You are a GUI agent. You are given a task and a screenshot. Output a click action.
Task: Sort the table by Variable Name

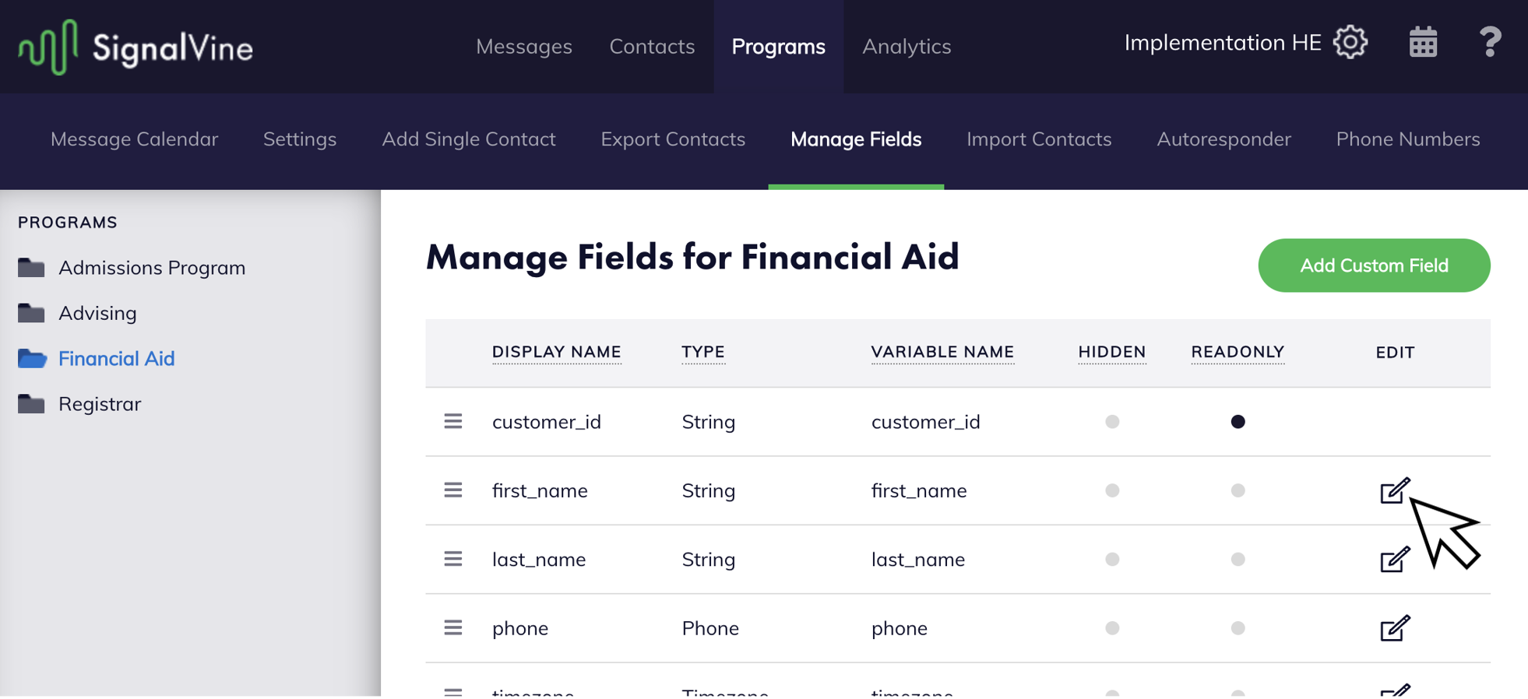[942, 352]
